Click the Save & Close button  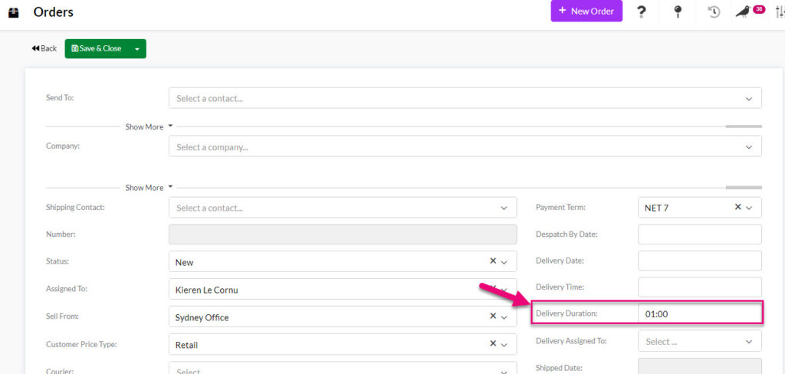coord(97,49)
